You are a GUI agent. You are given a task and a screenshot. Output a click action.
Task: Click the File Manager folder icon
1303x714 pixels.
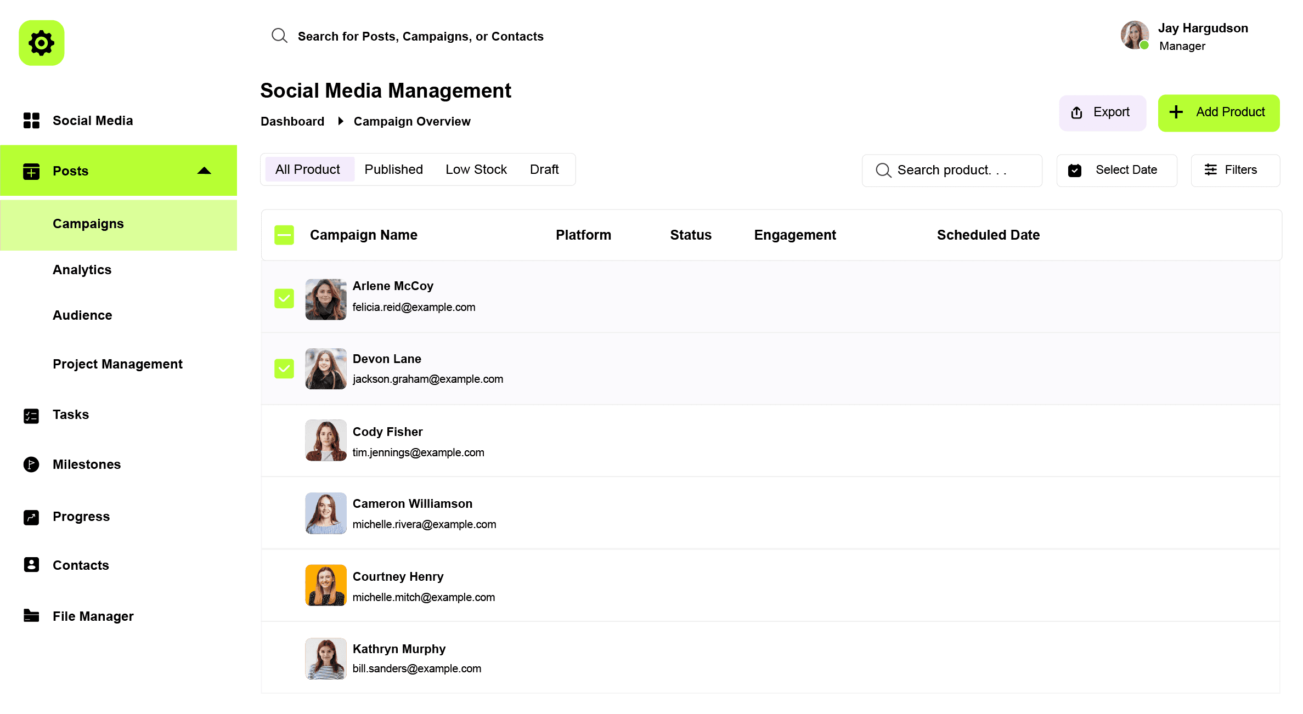[x=31, y=616]
